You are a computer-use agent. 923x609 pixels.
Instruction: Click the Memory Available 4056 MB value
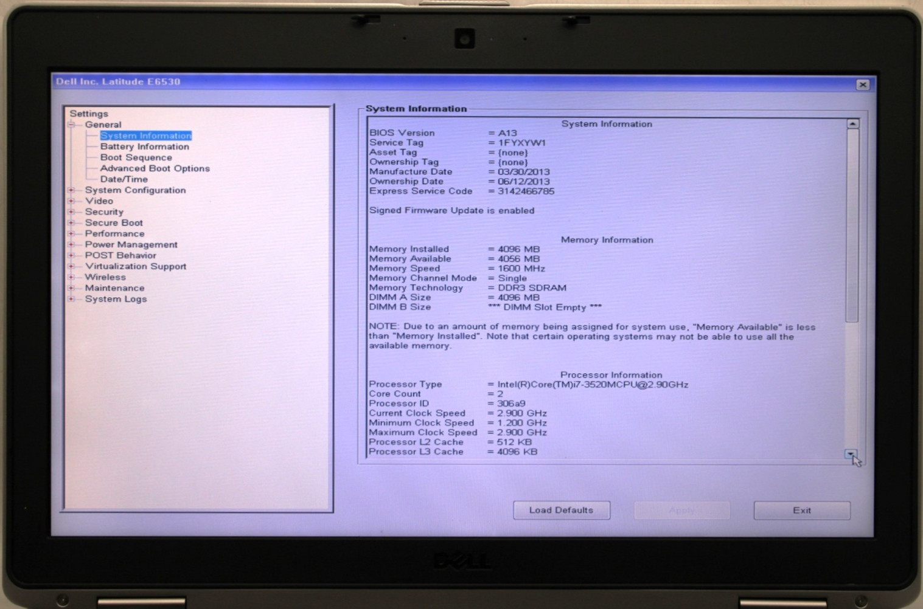coord(519,259)
